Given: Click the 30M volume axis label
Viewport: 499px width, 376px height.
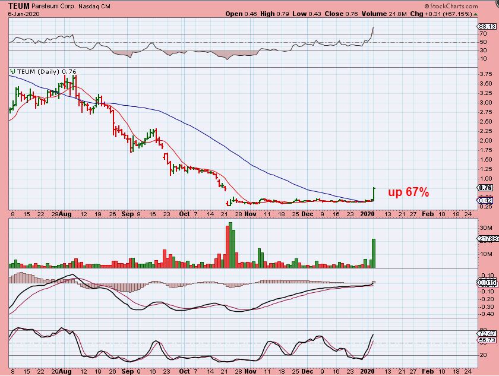Looking at the screenshot, I should point(486,228).
